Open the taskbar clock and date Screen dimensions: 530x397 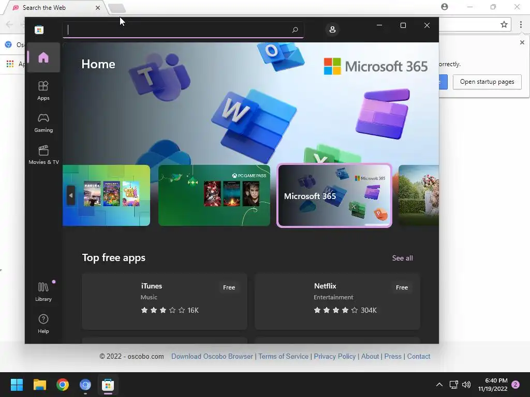(x=493, y=385)
